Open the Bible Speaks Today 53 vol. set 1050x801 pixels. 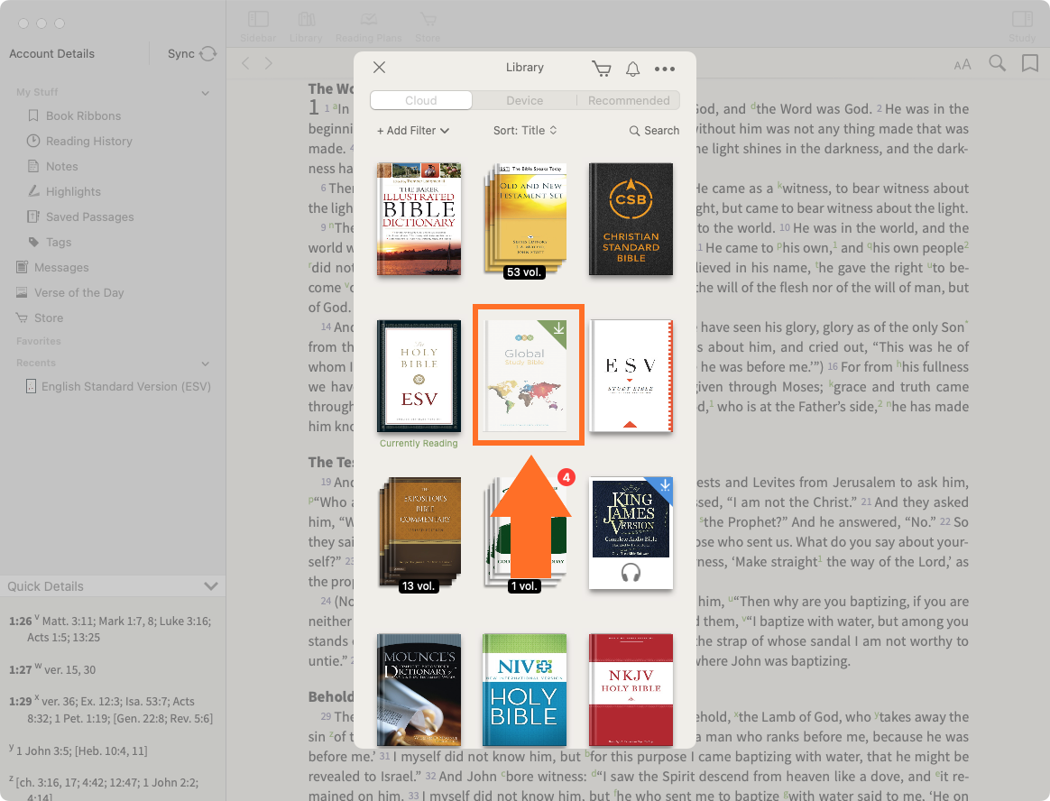(x=524, y=221)
